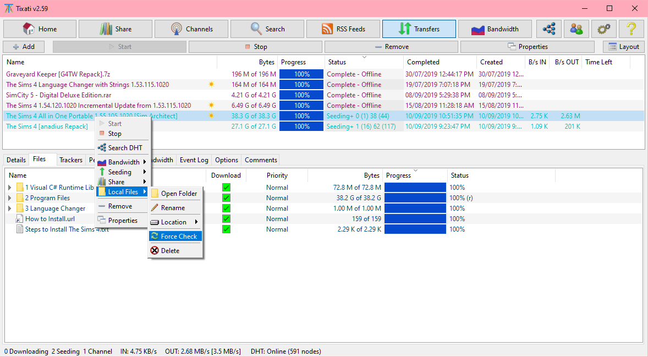Sort files by the Priority column header
The image size is (648, 357).
[x=277, y=175]
